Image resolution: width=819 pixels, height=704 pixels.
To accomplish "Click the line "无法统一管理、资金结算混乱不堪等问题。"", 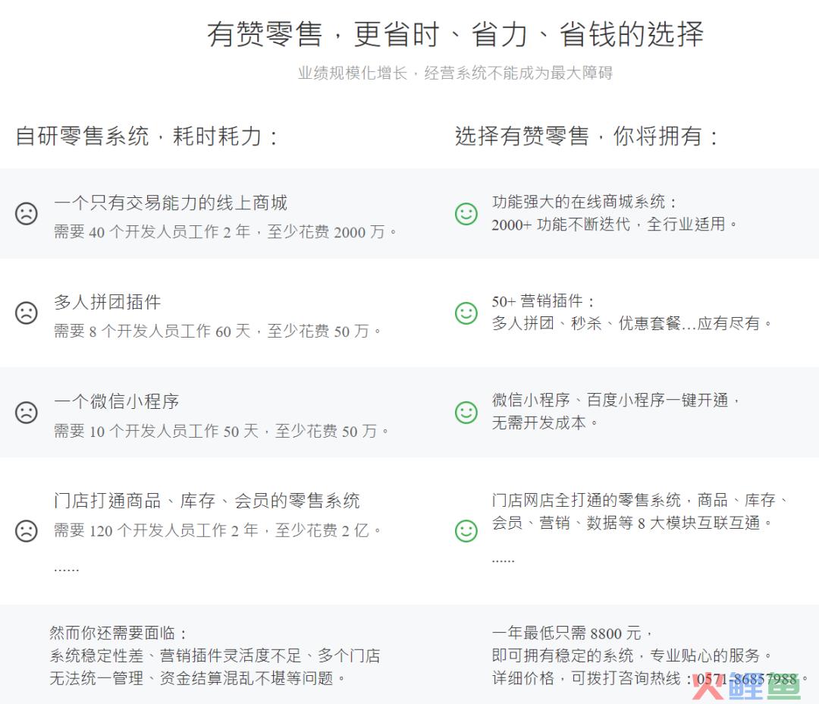I will 198,678.
